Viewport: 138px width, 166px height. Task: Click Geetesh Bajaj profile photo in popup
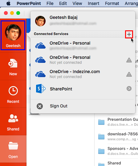[x=40, y=21]
